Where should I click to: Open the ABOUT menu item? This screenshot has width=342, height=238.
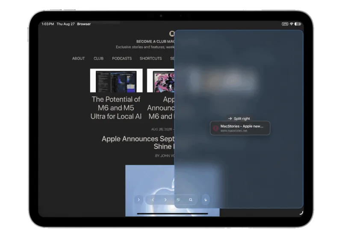tap(78, 59)
